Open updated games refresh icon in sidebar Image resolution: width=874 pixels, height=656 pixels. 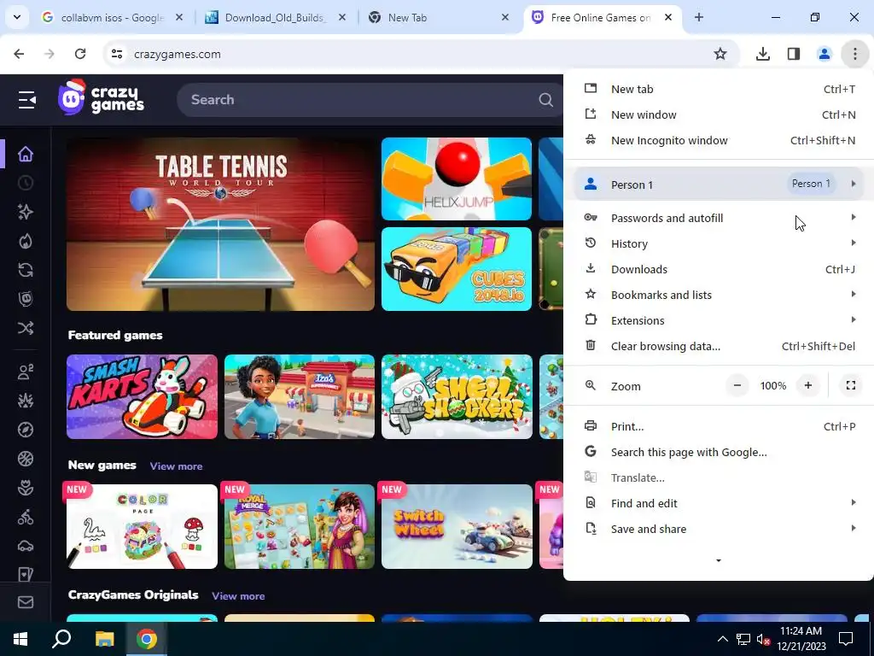[26, 270]
